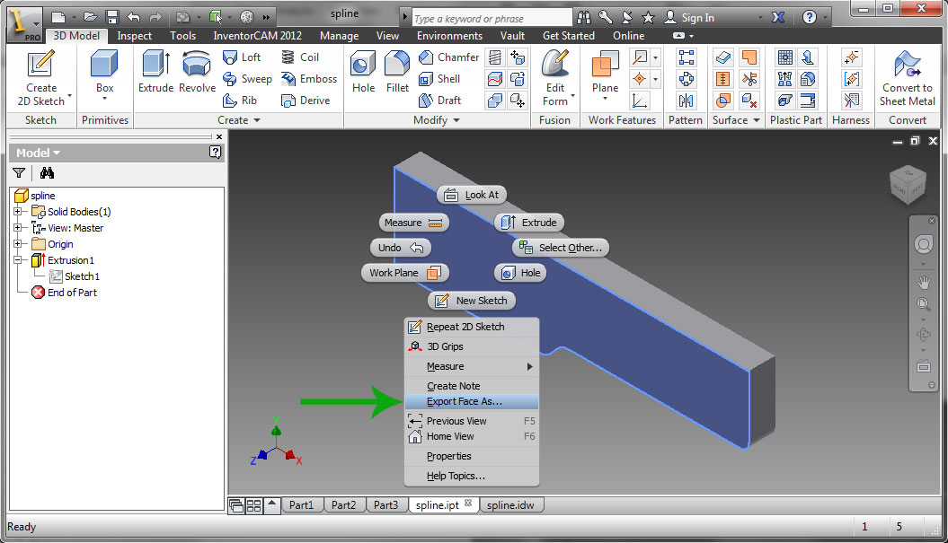The width and height of the screenshot is (948, 543).
Task: Click Create 2D Sketch tool
Action: coord(41,79)
